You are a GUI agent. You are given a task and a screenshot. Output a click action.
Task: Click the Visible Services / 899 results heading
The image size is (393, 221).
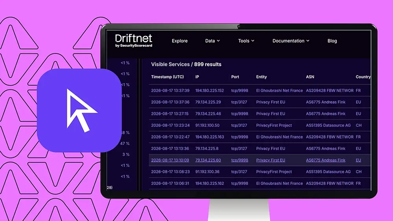coord(186,64)
